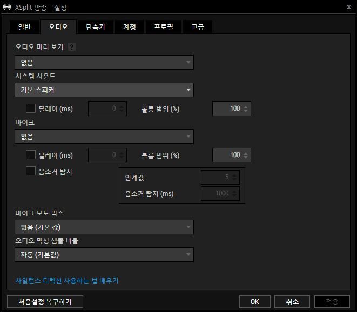Screen dimensions: 357x312
Task: Decrease microphone volume range with down arrow
Action: coord(246,157)
